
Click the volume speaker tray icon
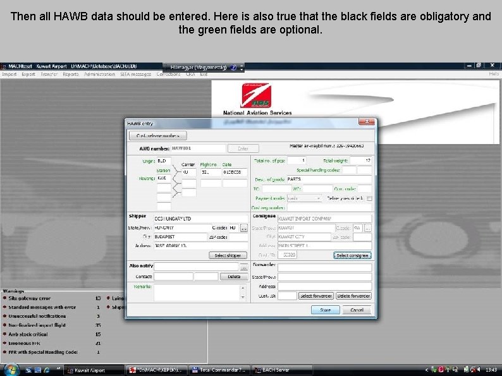479,370
